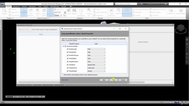Screen dimensions: 189x106
Task: Uncheck ModelLength checkbox
Action: tap(68, 49)
